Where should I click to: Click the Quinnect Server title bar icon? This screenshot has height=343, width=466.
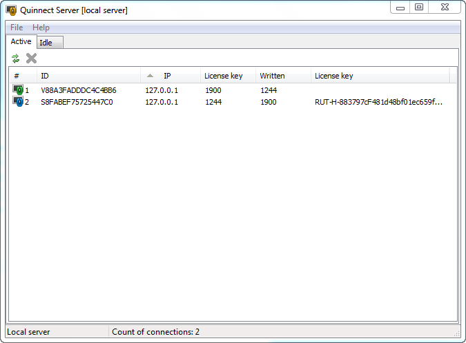[11, 10]
